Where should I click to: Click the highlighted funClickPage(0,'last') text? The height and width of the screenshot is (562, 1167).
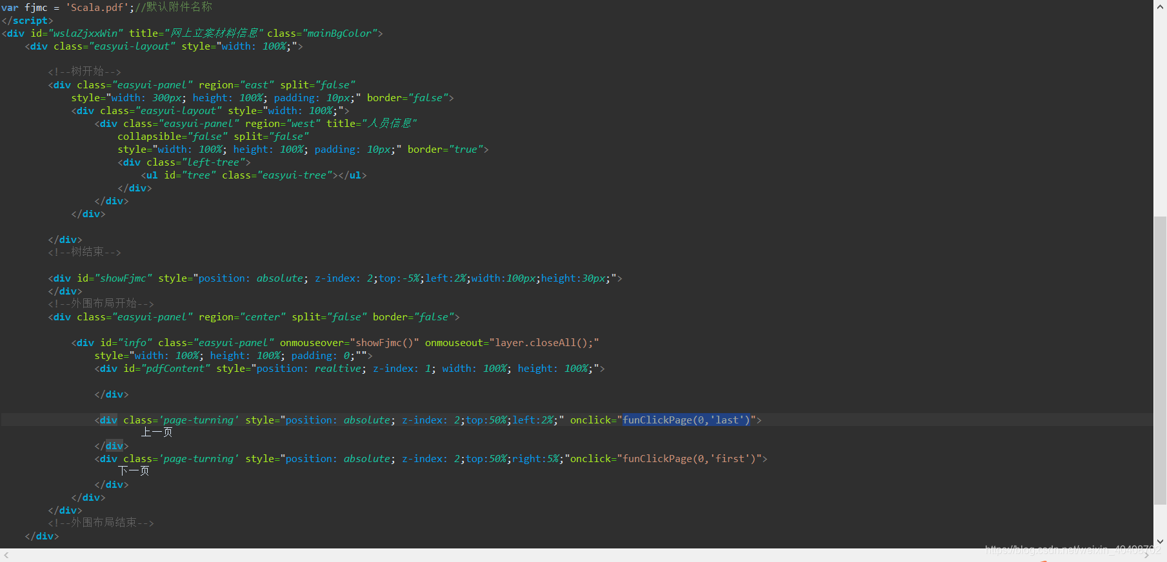point(687,420)
